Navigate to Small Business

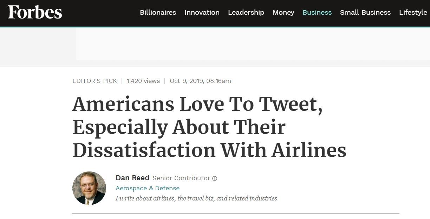click(365, 13)
